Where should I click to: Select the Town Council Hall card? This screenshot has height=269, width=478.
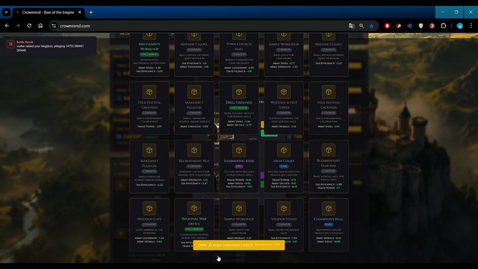239,54
